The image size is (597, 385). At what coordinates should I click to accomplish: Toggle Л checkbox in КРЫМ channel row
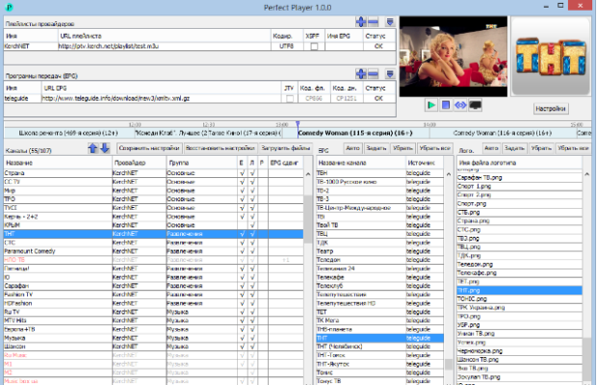[252, 225]
